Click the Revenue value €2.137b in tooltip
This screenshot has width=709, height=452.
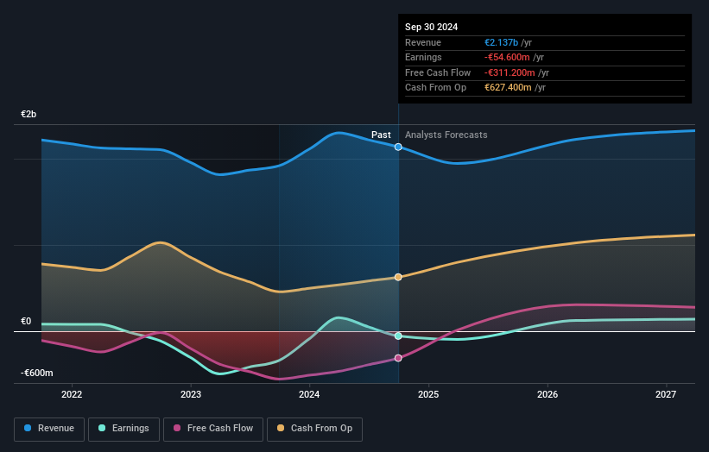501,42
